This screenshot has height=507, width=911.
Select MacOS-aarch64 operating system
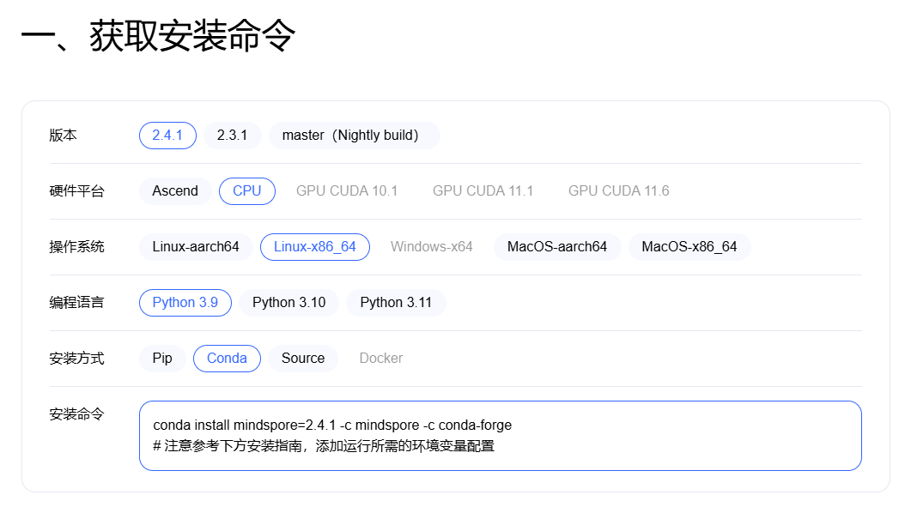(557, 246)
